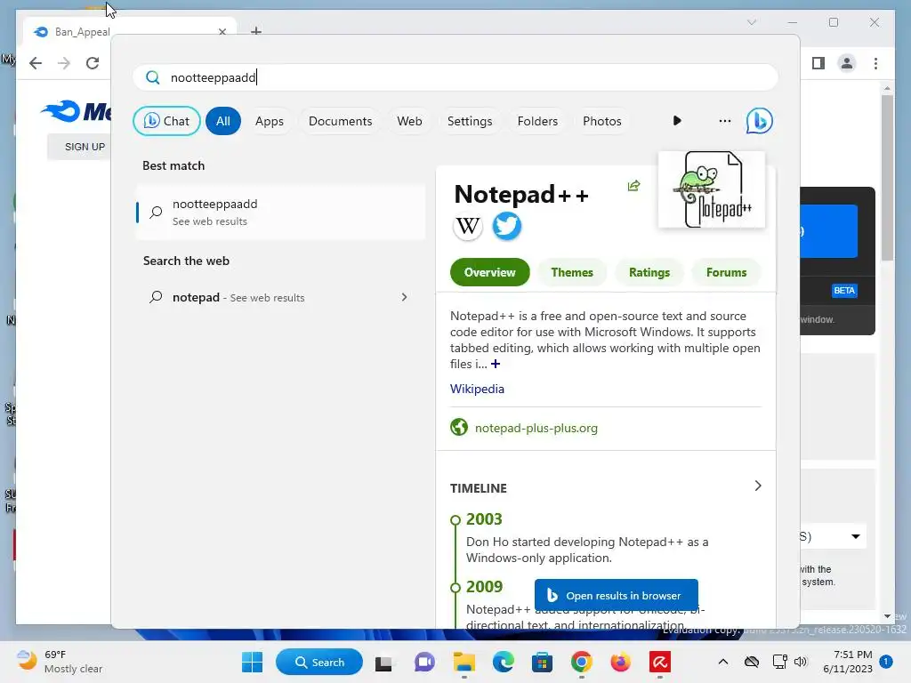
Task: Click the Notepad++ chameleon logo thumbnail
Action: coord(712,190)
